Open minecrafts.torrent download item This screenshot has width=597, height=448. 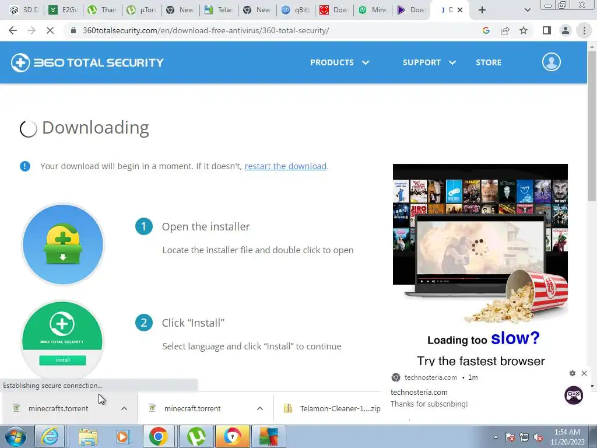tap(58, 408)
